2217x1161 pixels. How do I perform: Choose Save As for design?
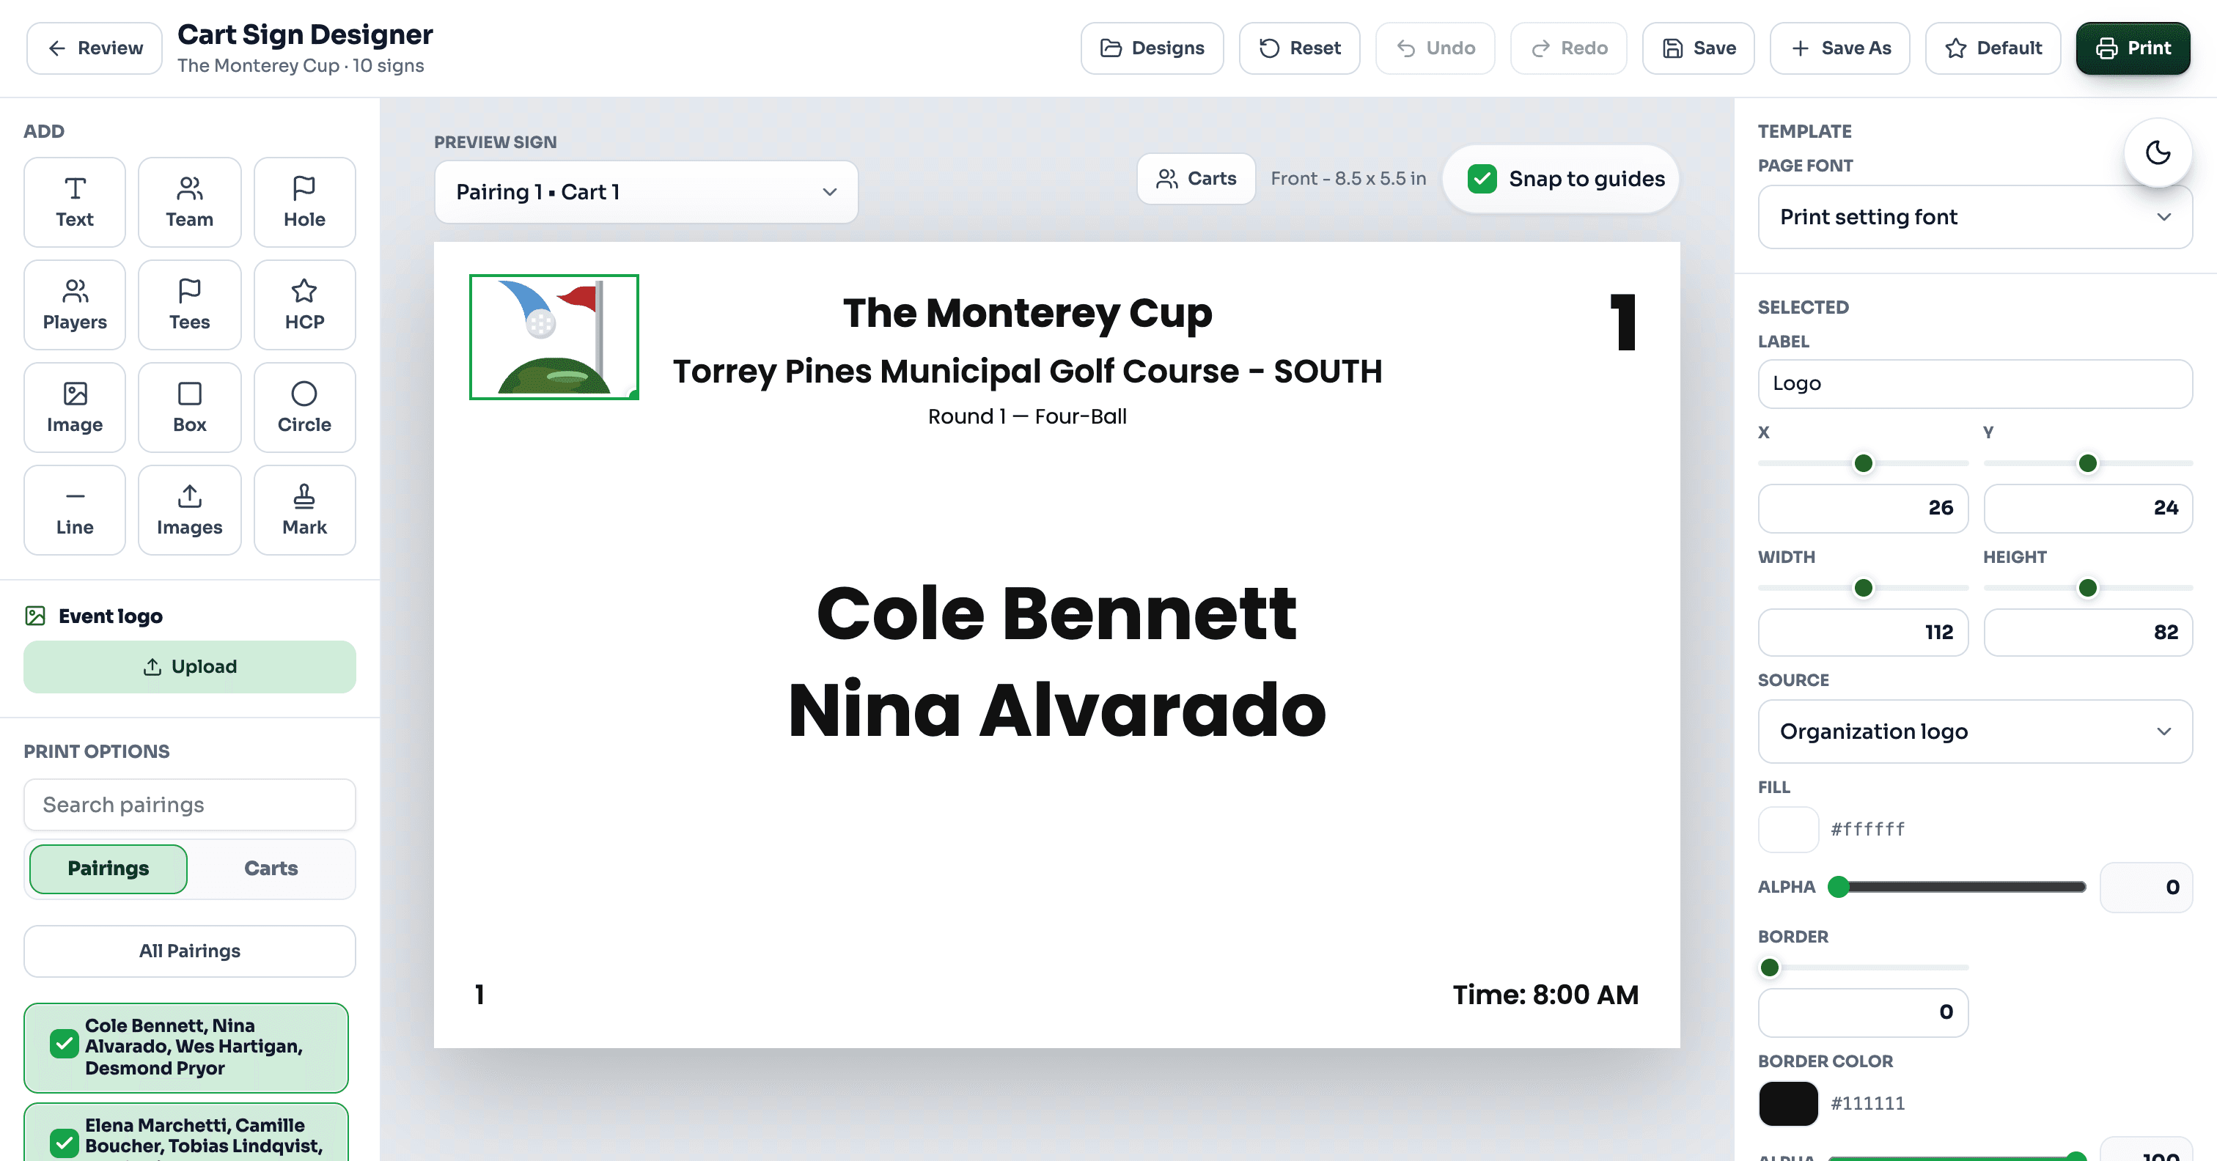(x=1839, y=48)
